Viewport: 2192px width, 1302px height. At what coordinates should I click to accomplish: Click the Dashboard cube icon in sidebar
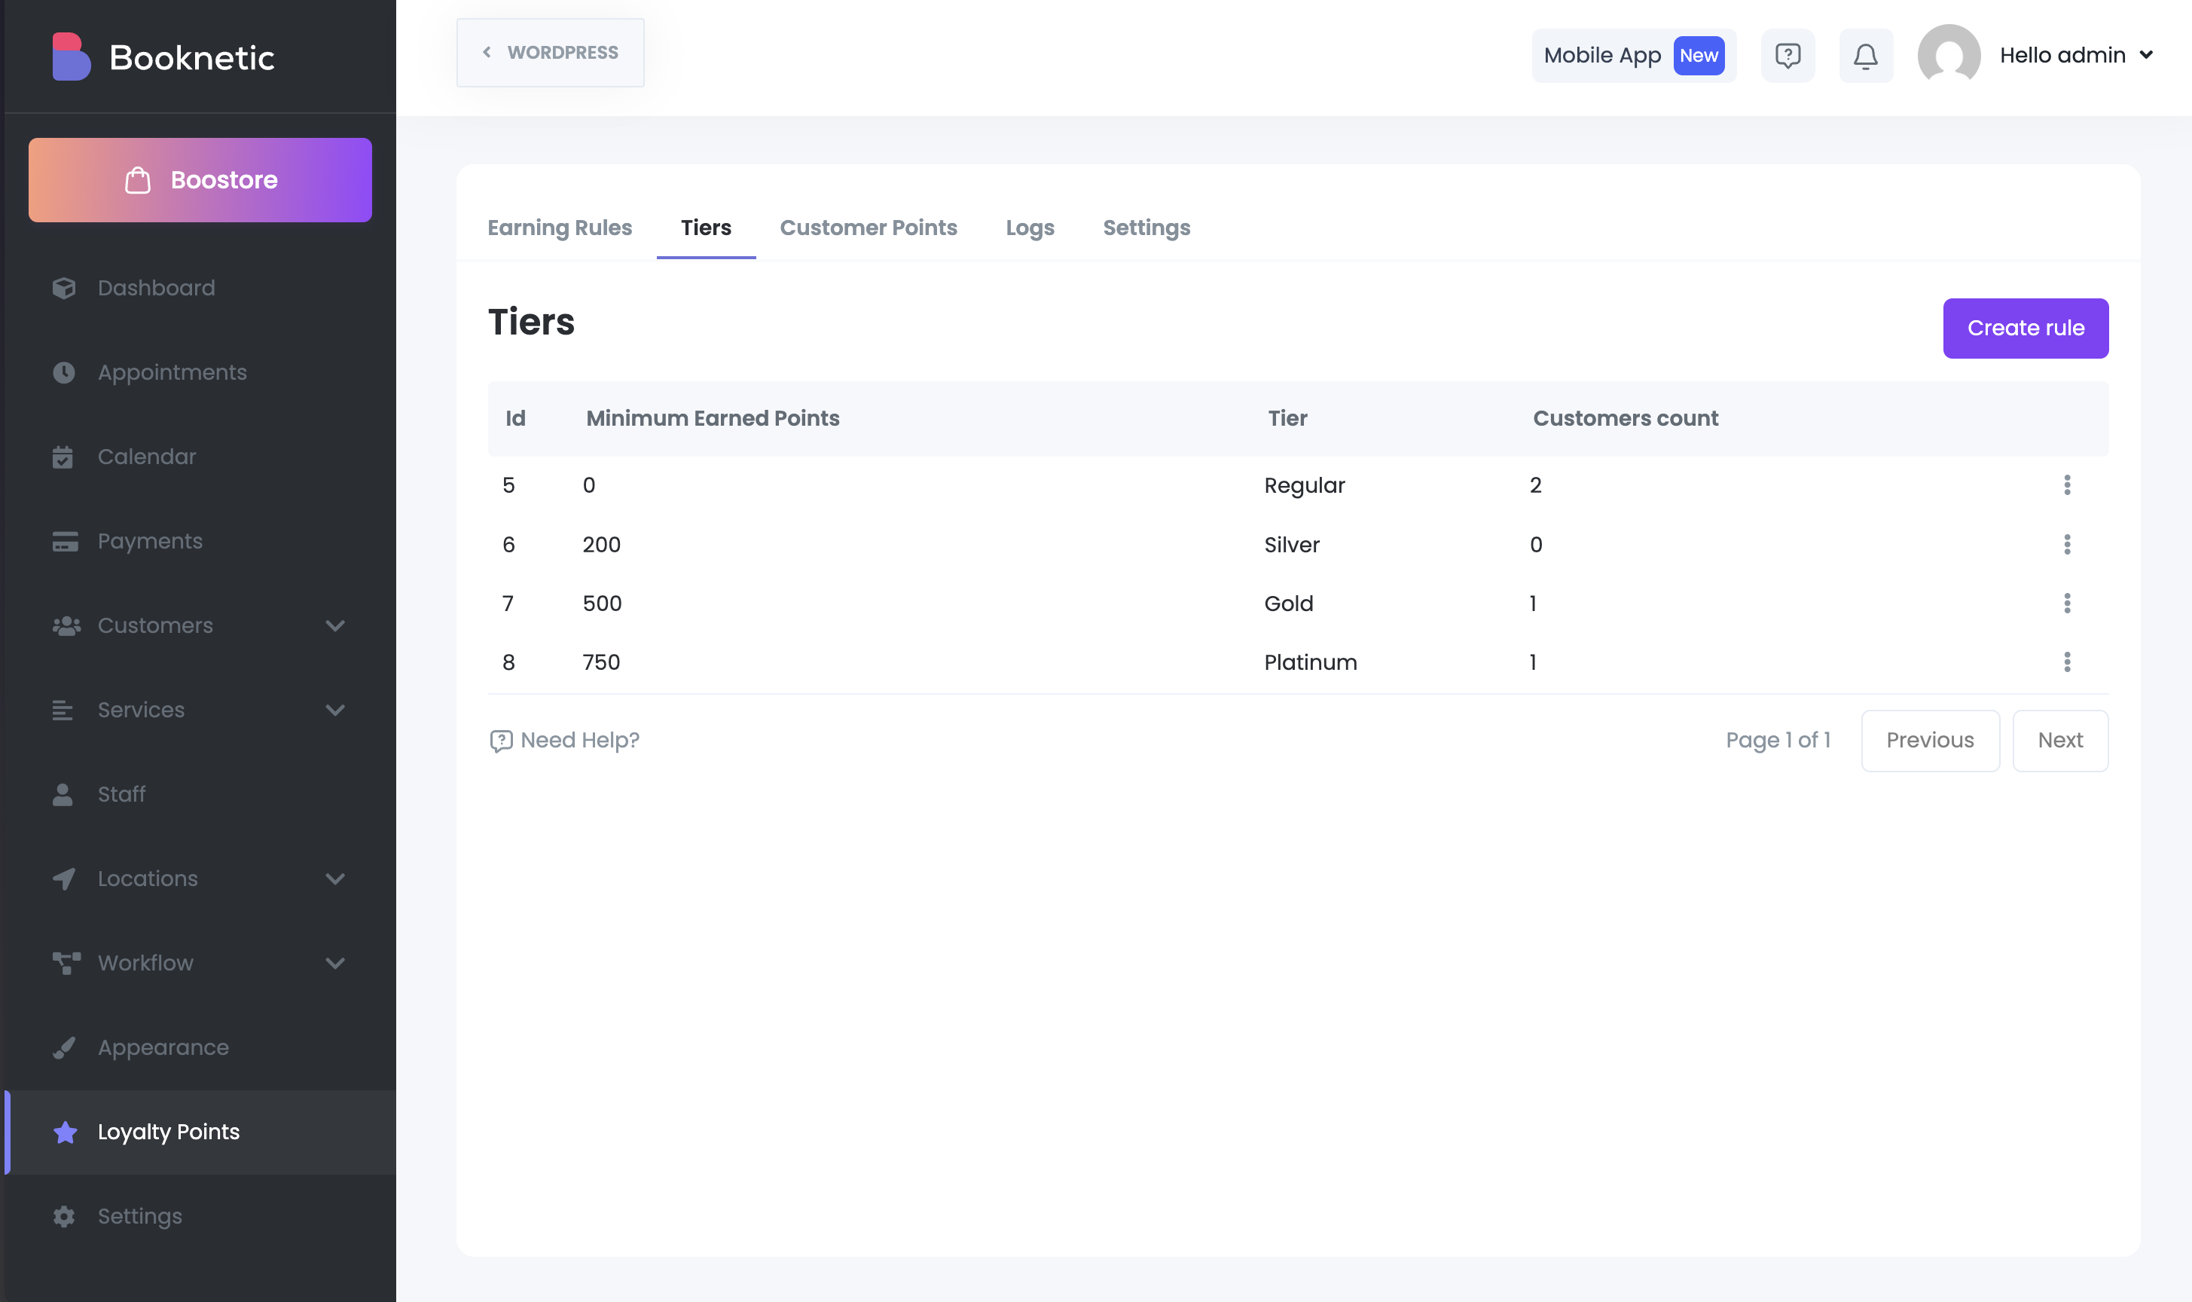pyautogui.click(x=64, y=288)
